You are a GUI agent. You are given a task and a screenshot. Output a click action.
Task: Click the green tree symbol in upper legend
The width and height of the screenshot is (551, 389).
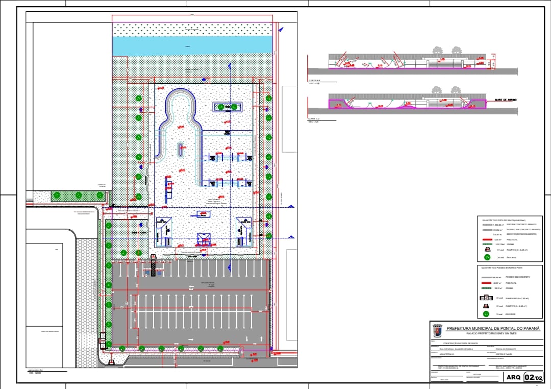(x=487, y=257)
